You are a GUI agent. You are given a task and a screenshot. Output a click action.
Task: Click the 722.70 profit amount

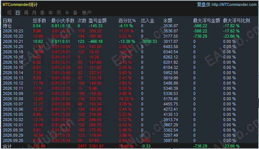[95, 99]
